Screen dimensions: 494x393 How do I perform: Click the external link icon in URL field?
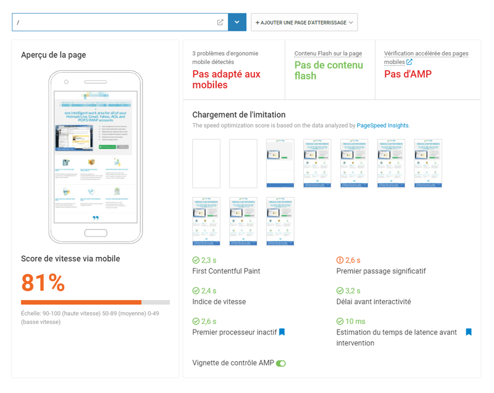pyautogui.click(x=220, y=22)
